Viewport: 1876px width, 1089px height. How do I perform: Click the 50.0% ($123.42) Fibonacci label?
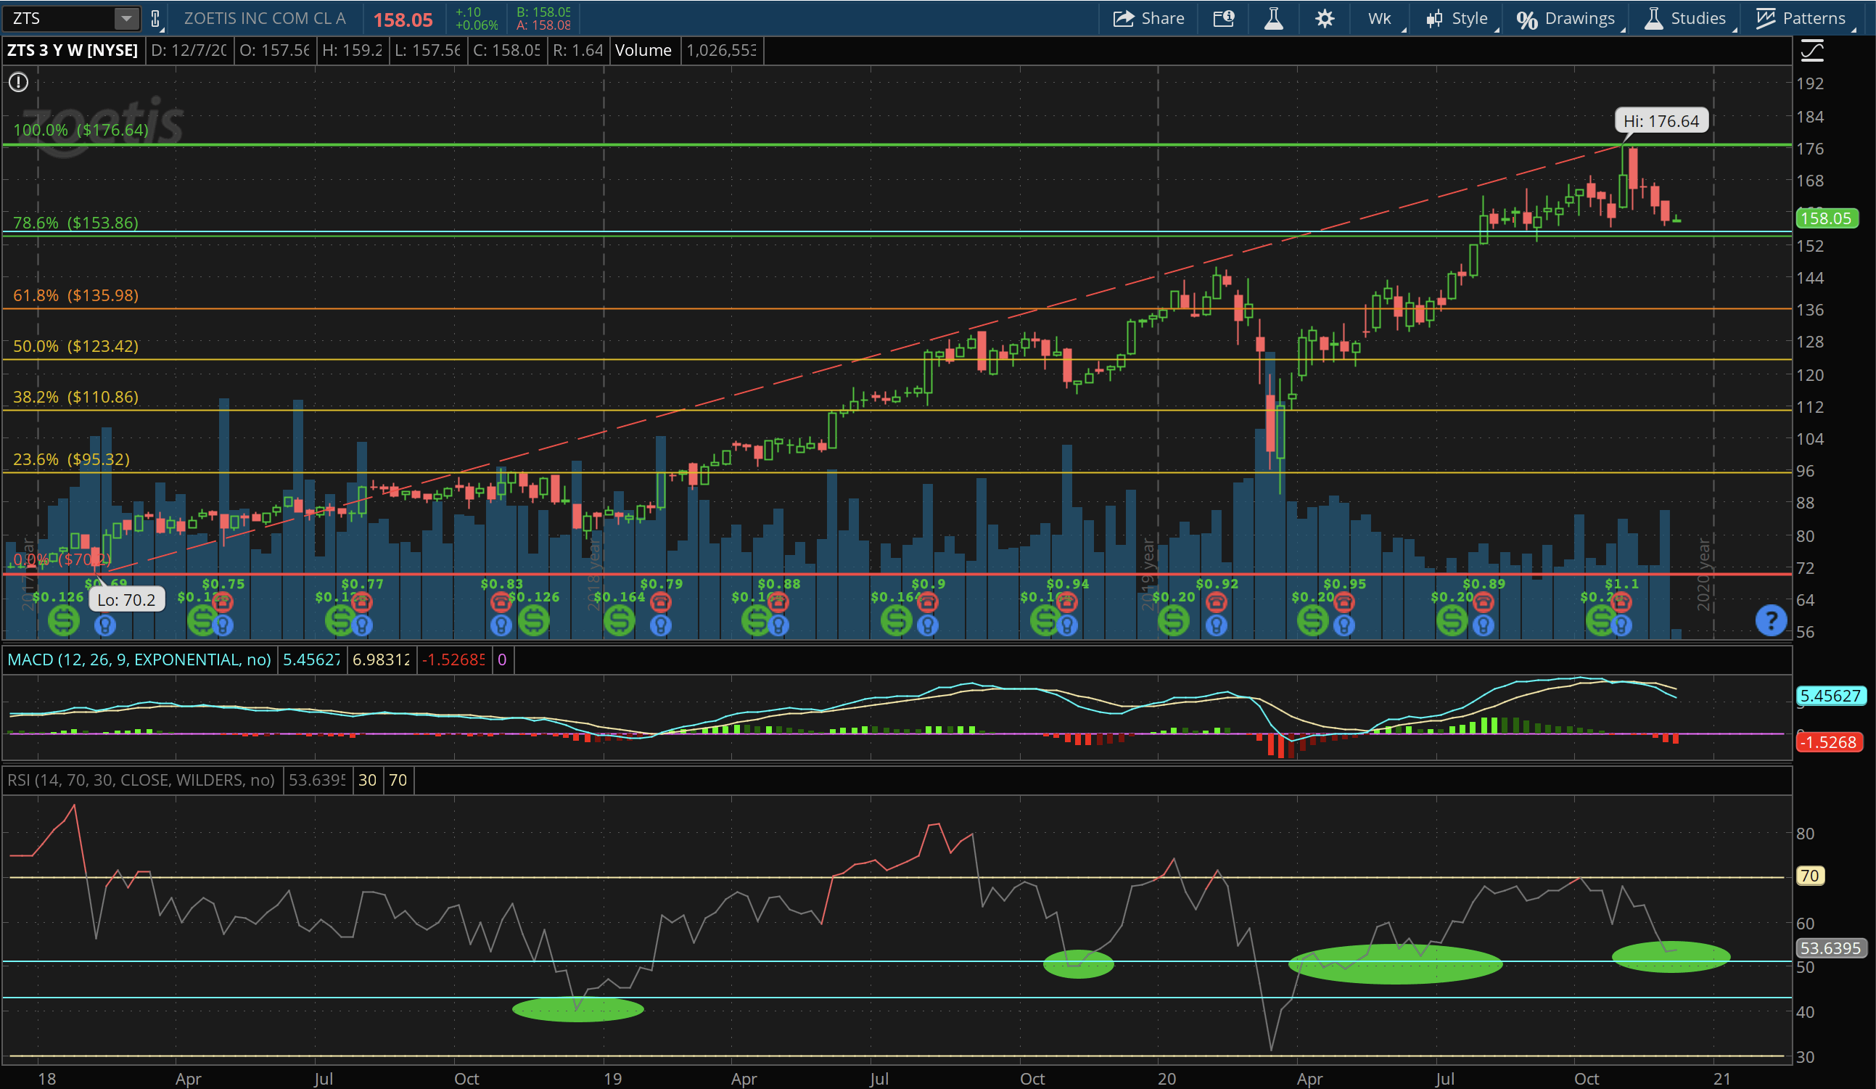click(x=76, y=346)
